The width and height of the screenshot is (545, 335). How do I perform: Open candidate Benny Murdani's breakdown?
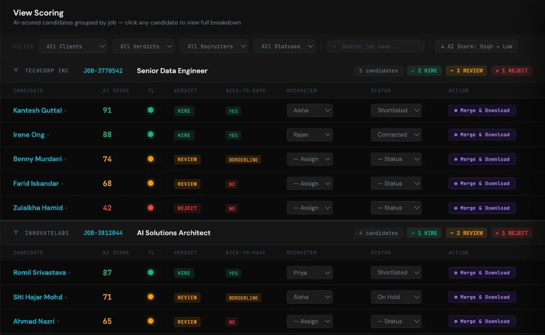[x=38, y=159]
